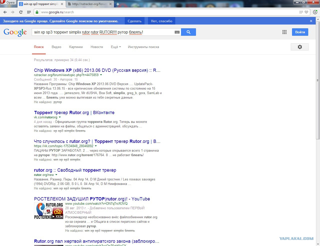Image resolution: width=320 pixels, height=246 pixels.
Task: Expand options arrow beside rutracker.org URL
Action: (x=101, y=75)
